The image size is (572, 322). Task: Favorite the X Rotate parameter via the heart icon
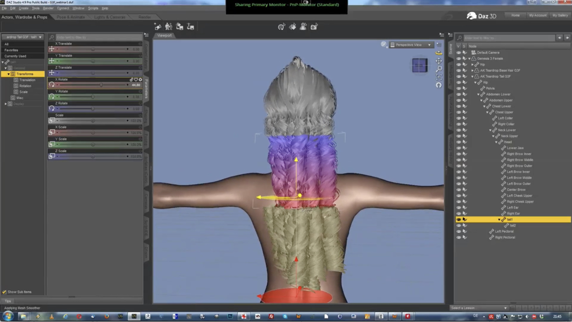point(136,80)
